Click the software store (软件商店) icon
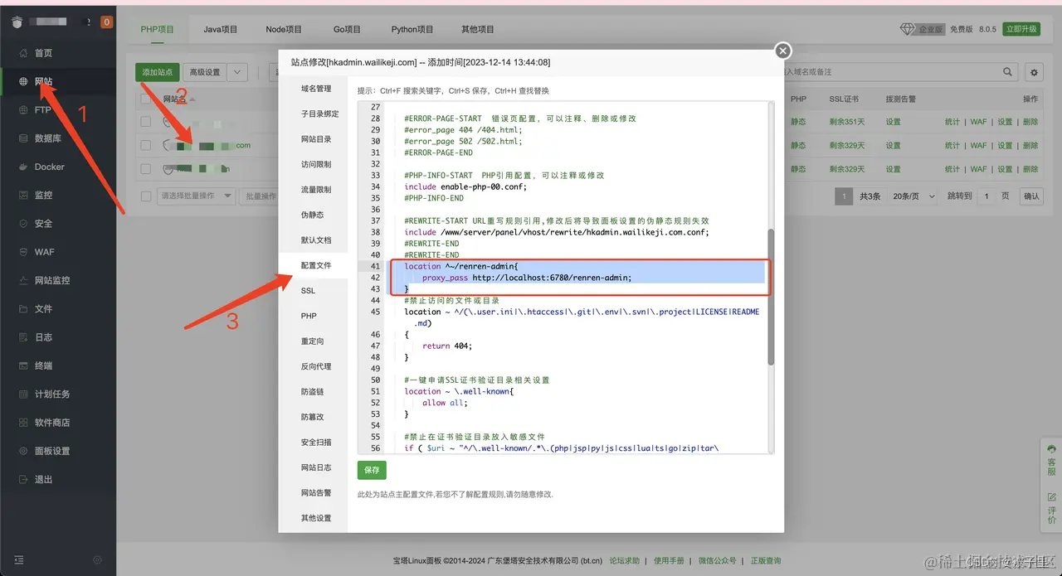 pyautogui.click(x=22, y=423)
